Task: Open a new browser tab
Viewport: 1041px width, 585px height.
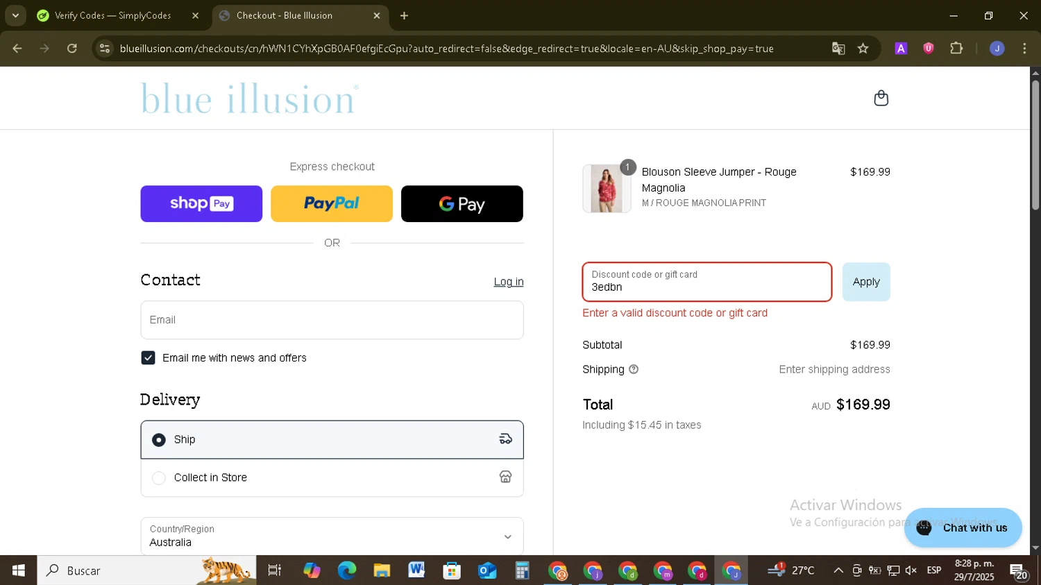Action: point(404,15)
